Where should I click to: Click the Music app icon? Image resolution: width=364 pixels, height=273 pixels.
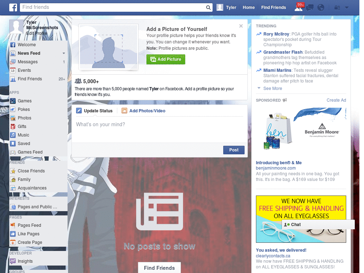[x=13, y=135]
